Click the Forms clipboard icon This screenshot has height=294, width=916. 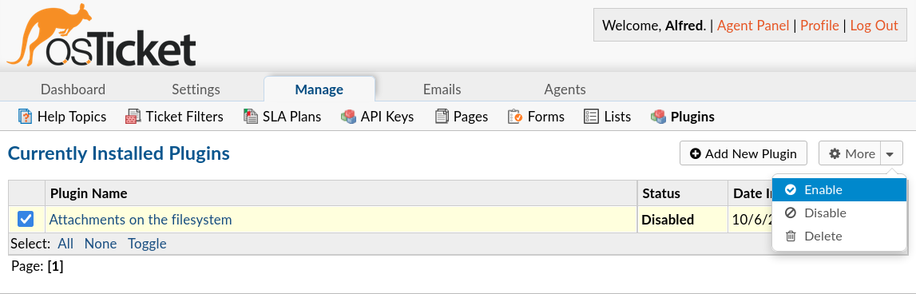point(515,117)
